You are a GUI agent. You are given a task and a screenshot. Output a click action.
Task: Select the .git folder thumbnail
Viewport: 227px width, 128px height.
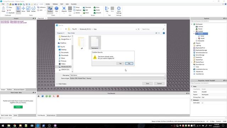click(x=82, y=43)
